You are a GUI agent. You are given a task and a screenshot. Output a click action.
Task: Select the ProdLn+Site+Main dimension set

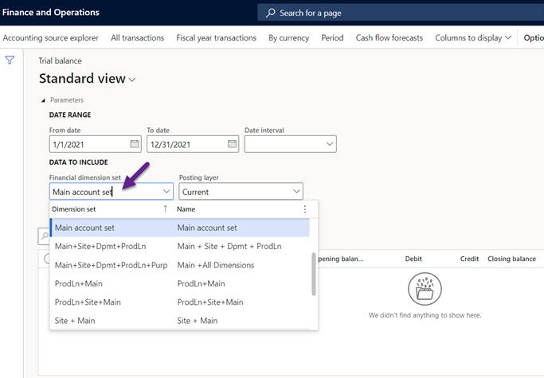point(88,302)
